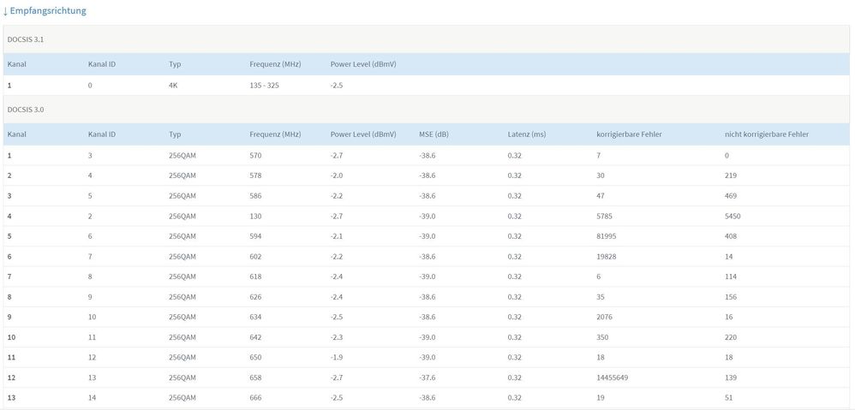This screenshot has width=855, height=410.
Task: Click the 4K type cell
Action: pos(173,86)
